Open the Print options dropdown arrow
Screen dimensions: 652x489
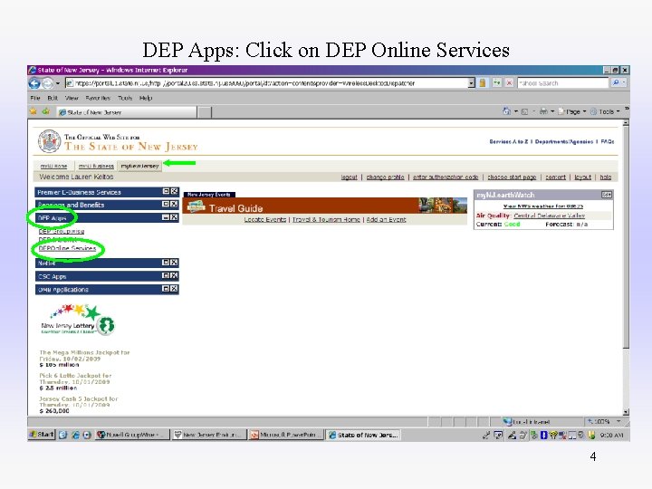click(x=552, y=111)
